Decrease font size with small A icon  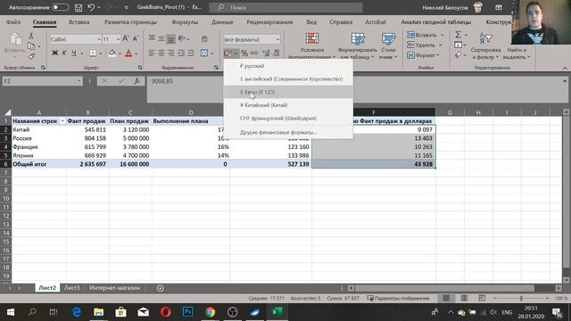point(136,38)
